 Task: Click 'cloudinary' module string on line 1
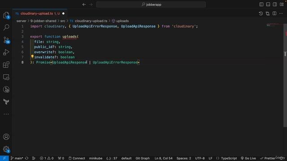point(184,26)
